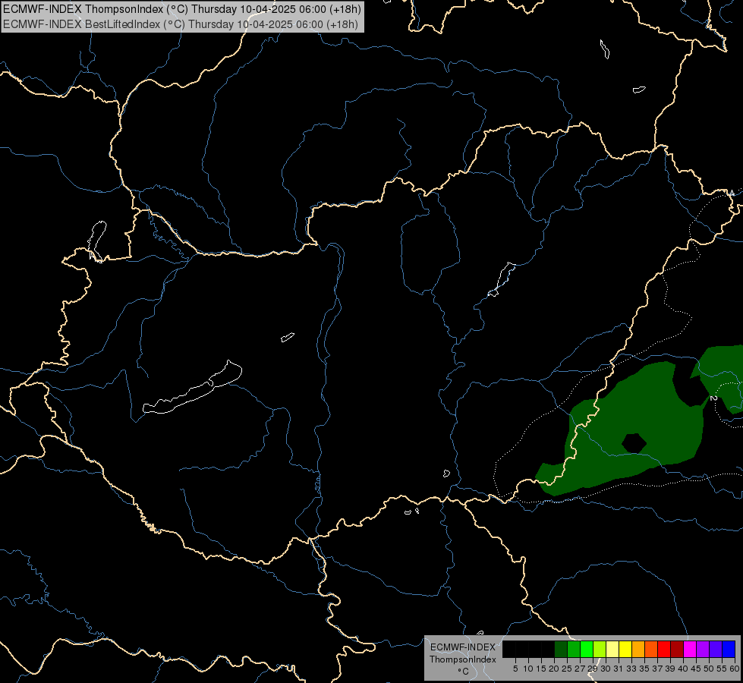Click the orange-red 35–37 legend swatch

[651, 649]
